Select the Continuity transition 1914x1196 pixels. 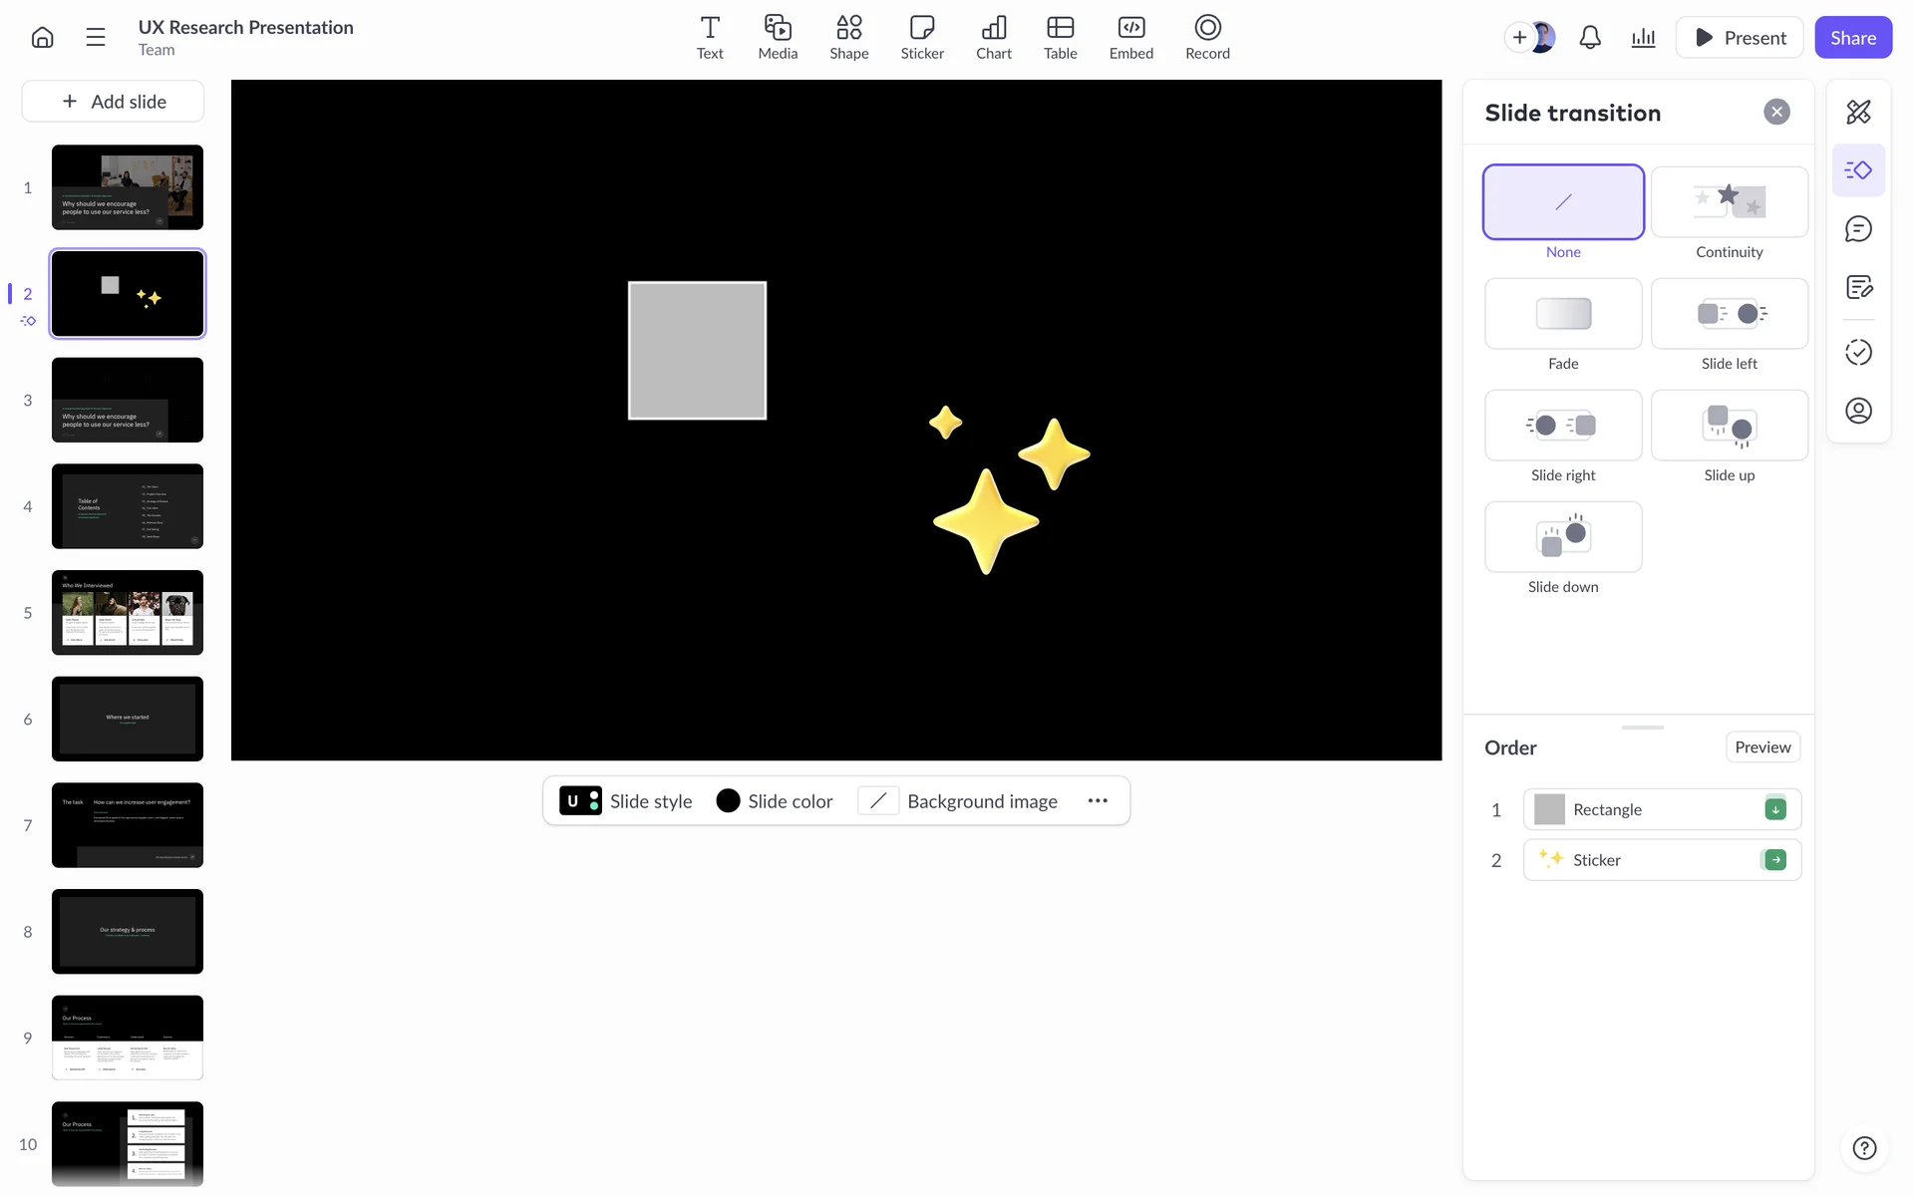[1729, 202]
